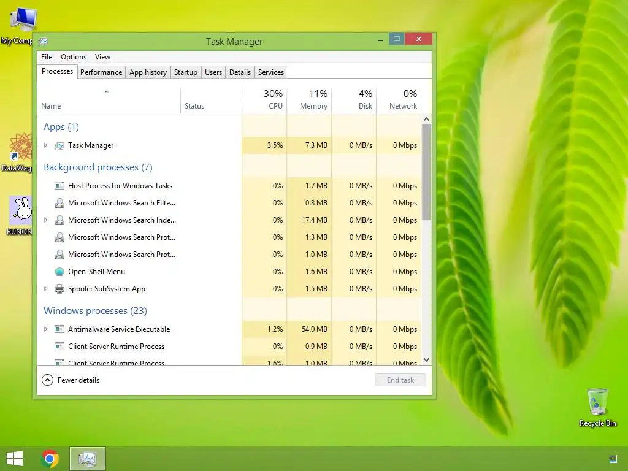Open the File menu
The height and width of the screenshot is (471, 628).
click(x=47, y=57)
